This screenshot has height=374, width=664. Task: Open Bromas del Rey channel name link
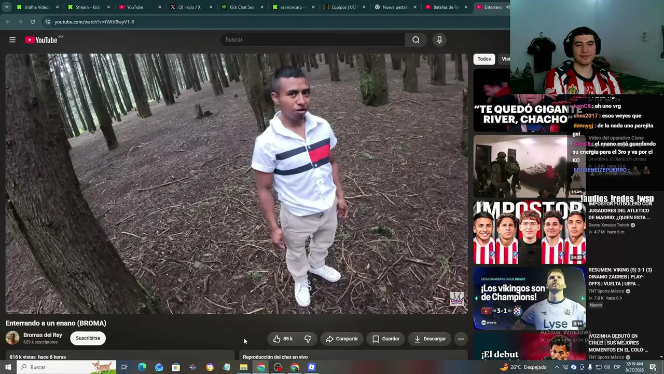pyautogui.click(x=43, y=335)
